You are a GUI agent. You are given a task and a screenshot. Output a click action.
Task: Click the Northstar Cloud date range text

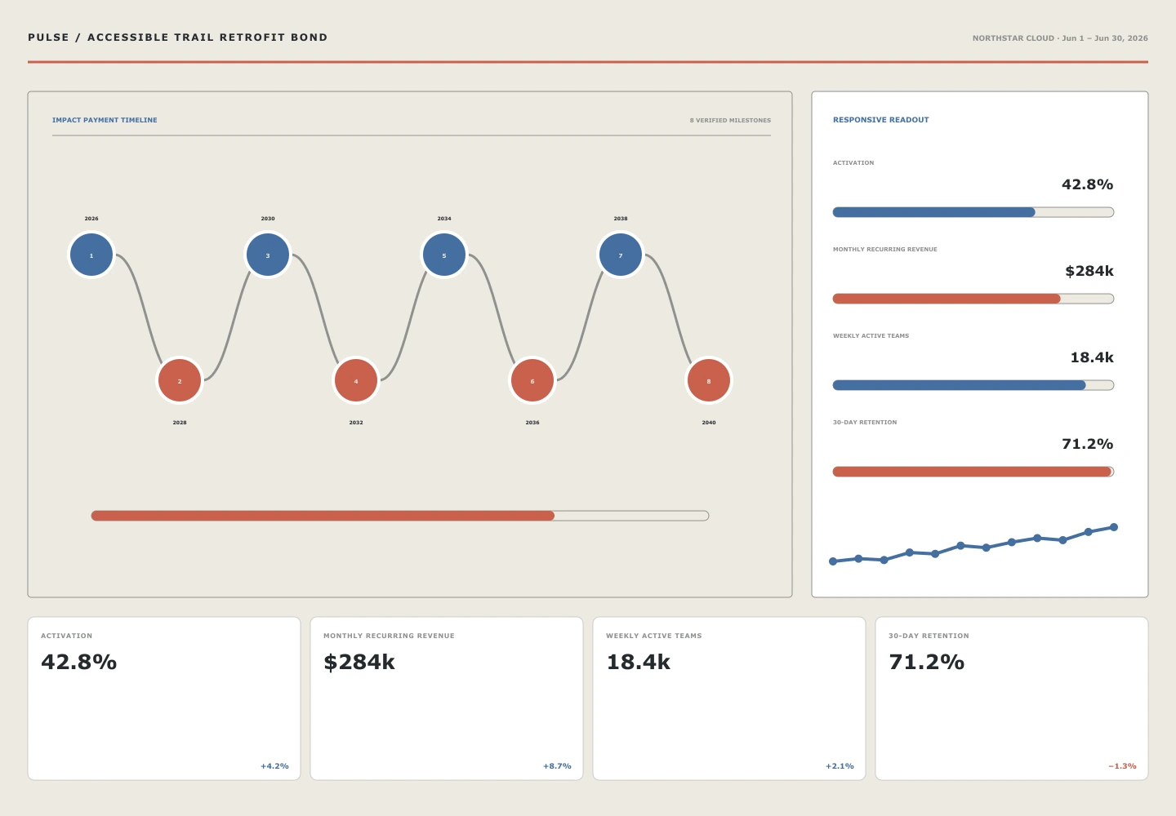(x=1060, y=38)
